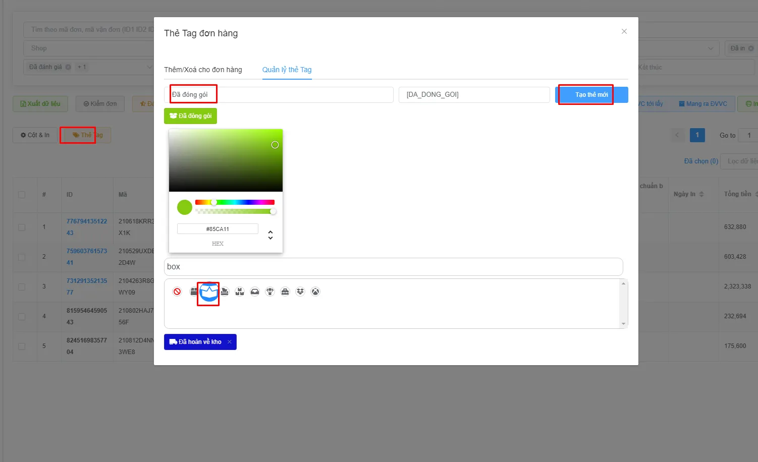
Task: Choose the open box icon
Action: tap(209, 293)
